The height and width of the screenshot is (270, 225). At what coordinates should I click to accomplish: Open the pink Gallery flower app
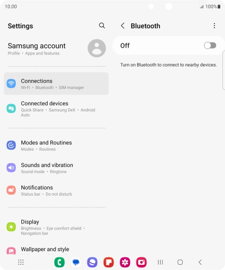(125, 262)
